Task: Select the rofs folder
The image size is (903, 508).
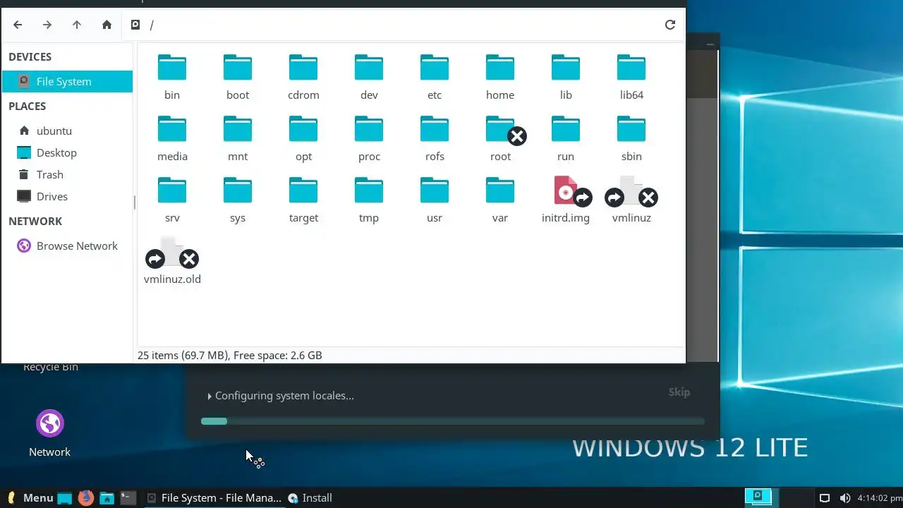Action: pyautogui.click(x=435, y=139)
